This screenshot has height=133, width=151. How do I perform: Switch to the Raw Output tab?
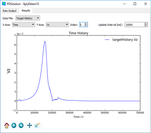9,11
